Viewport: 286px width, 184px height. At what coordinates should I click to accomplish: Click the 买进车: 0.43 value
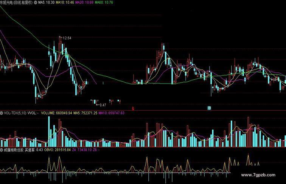[x=34, y=150]
